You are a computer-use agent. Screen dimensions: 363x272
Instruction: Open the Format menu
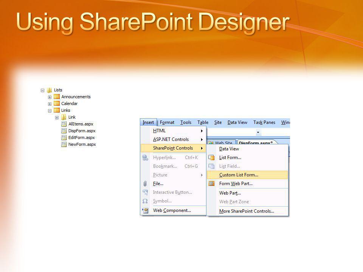(x=167, y=122)
